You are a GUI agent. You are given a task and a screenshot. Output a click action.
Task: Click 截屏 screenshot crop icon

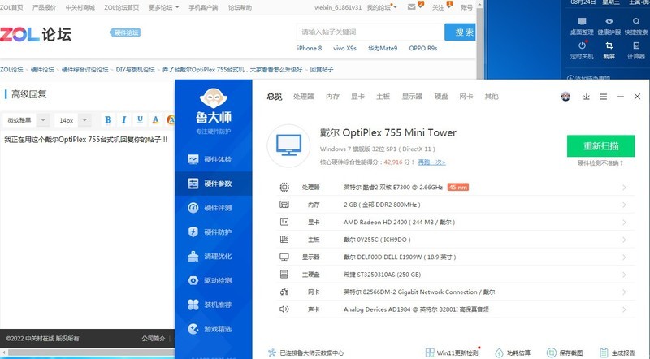(x=609, y=45)
